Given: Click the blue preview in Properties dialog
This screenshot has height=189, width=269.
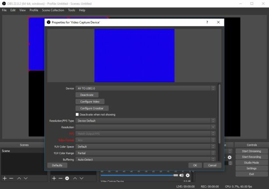Looking at the screenshot, I should [x=134, y=56].
